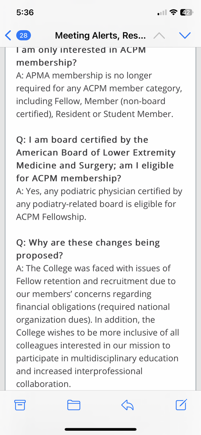Tap the back chevron to return to inbox

8,36
